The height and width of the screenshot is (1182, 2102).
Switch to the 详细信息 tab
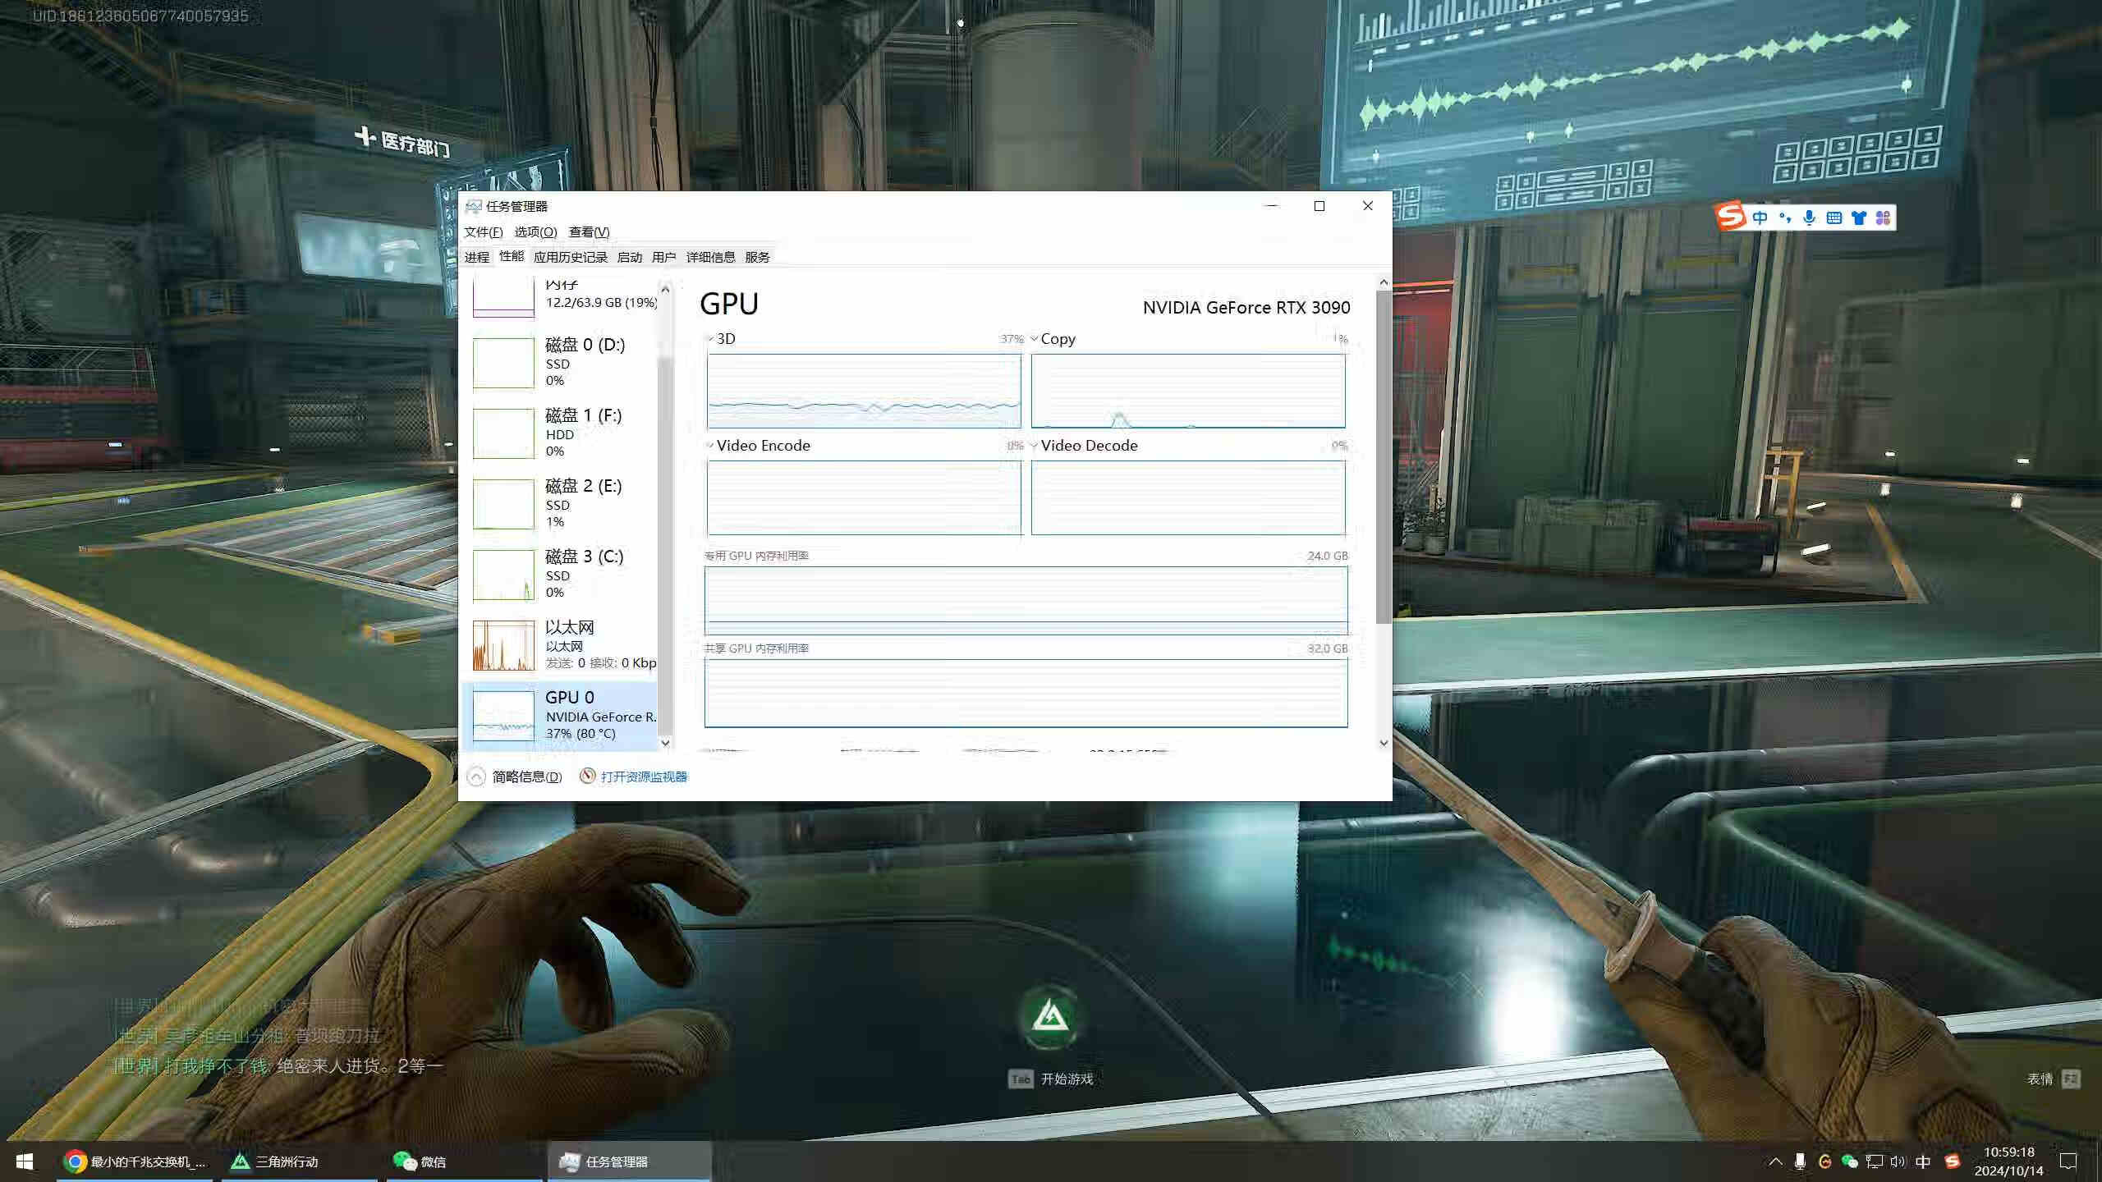point(710,257)
